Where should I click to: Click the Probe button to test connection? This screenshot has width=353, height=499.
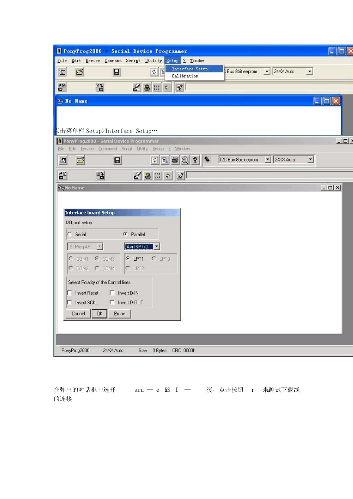coord(120,314)
